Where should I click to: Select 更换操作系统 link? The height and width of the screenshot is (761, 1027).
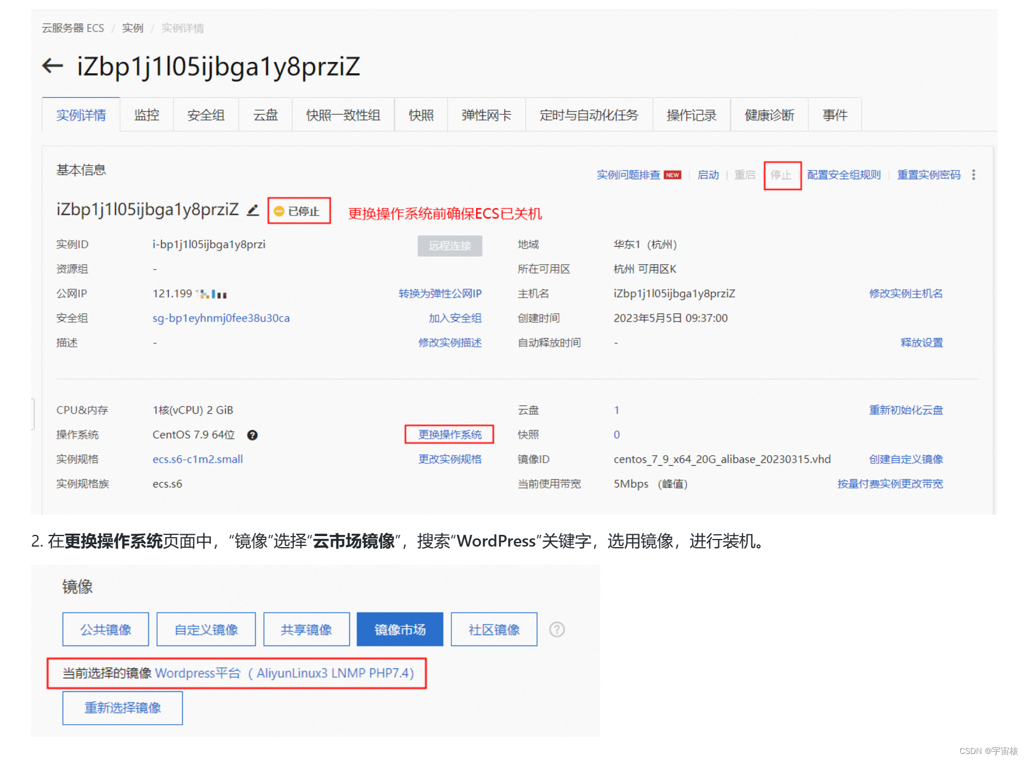(x=450, y=435)
